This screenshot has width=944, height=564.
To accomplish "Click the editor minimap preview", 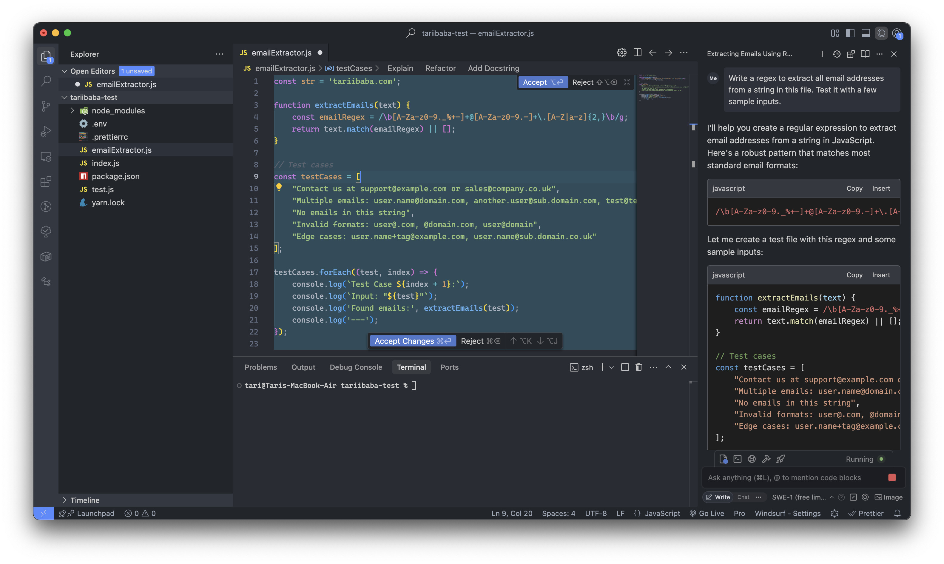I will click(663, 87).
